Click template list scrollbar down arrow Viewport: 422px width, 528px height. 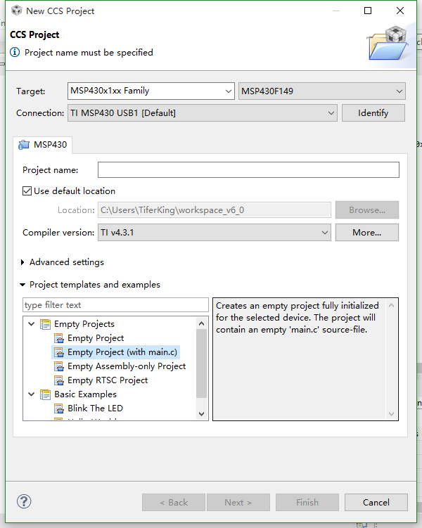201,414
